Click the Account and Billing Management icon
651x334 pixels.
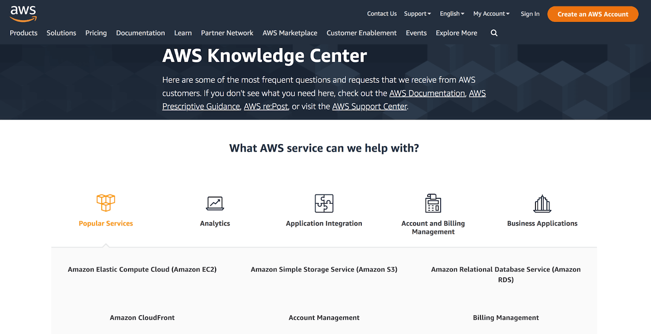point(433,203)
